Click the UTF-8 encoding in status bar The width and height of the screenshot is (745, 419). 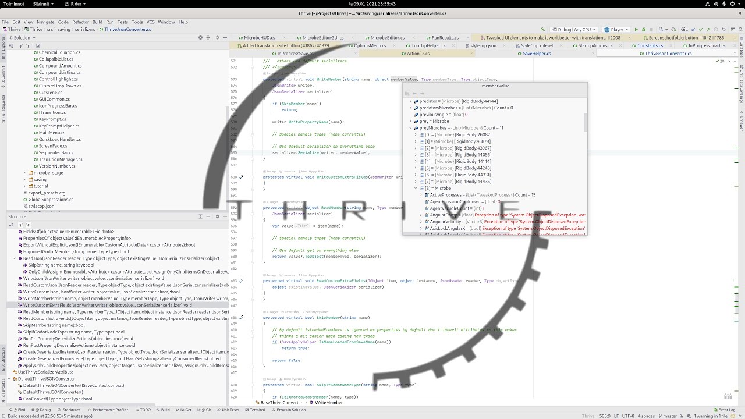point(627,416)
